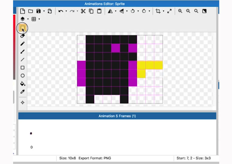The image size is (232, 164).
Task: Zoom in on the canvas
Action: (x=180, y=11)
